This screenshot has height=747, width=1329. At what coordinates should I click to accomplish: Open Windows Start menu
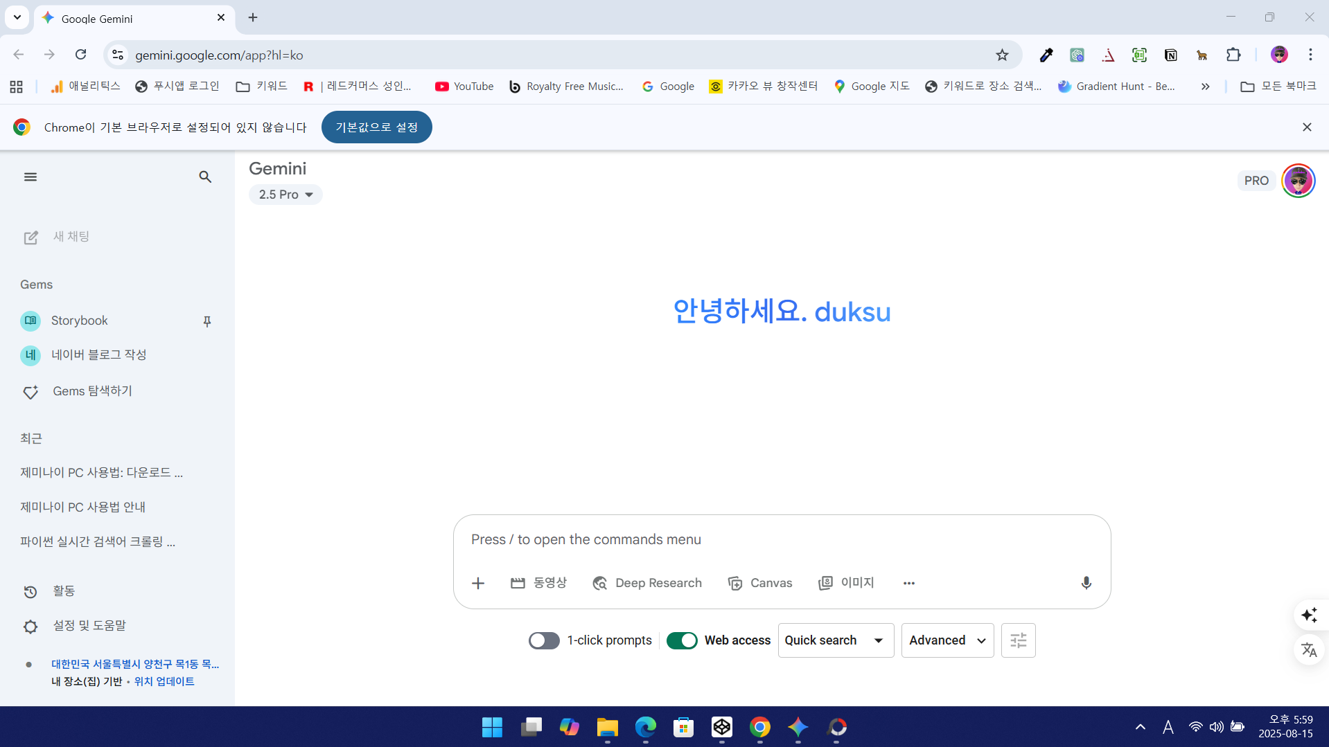coord(492,727)
